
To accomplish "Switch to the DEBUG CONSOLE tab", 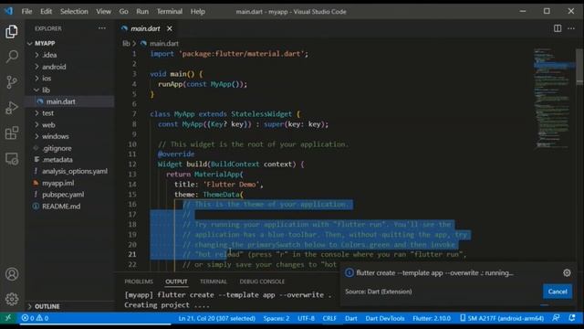I will 262,281.
